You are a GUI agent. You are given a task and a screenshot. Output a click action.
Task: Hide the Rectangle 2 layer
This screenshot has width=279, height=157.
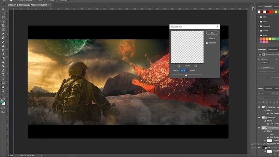click(259, 117)
